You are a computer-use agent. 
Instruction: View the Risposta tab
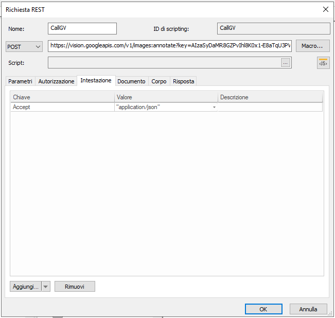tap(184, 81)
